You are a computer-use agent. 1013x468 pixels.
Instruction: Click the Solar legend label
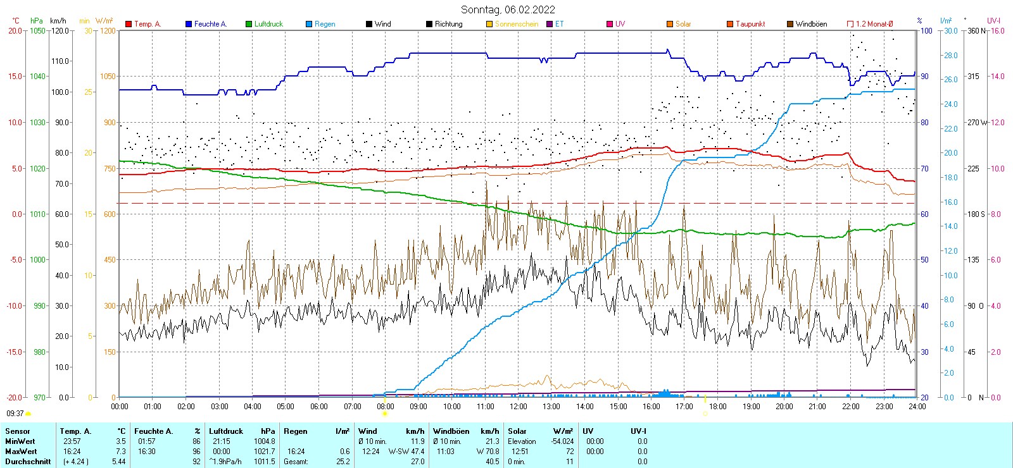tap(683, 24)
